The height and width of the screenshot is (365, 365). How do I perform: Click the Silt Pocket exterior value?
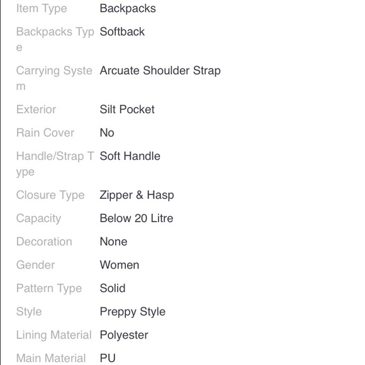pyautogui.click(x=127, y=109)
